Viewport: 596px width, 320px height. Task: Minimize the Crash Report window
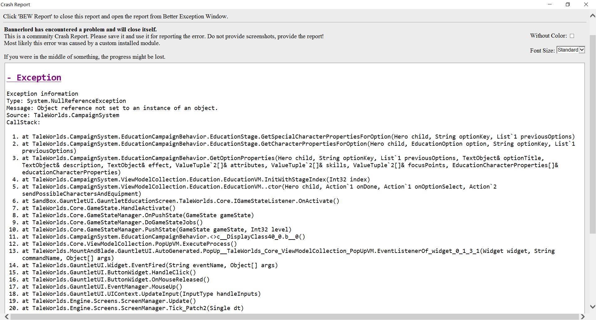point(550,4)
